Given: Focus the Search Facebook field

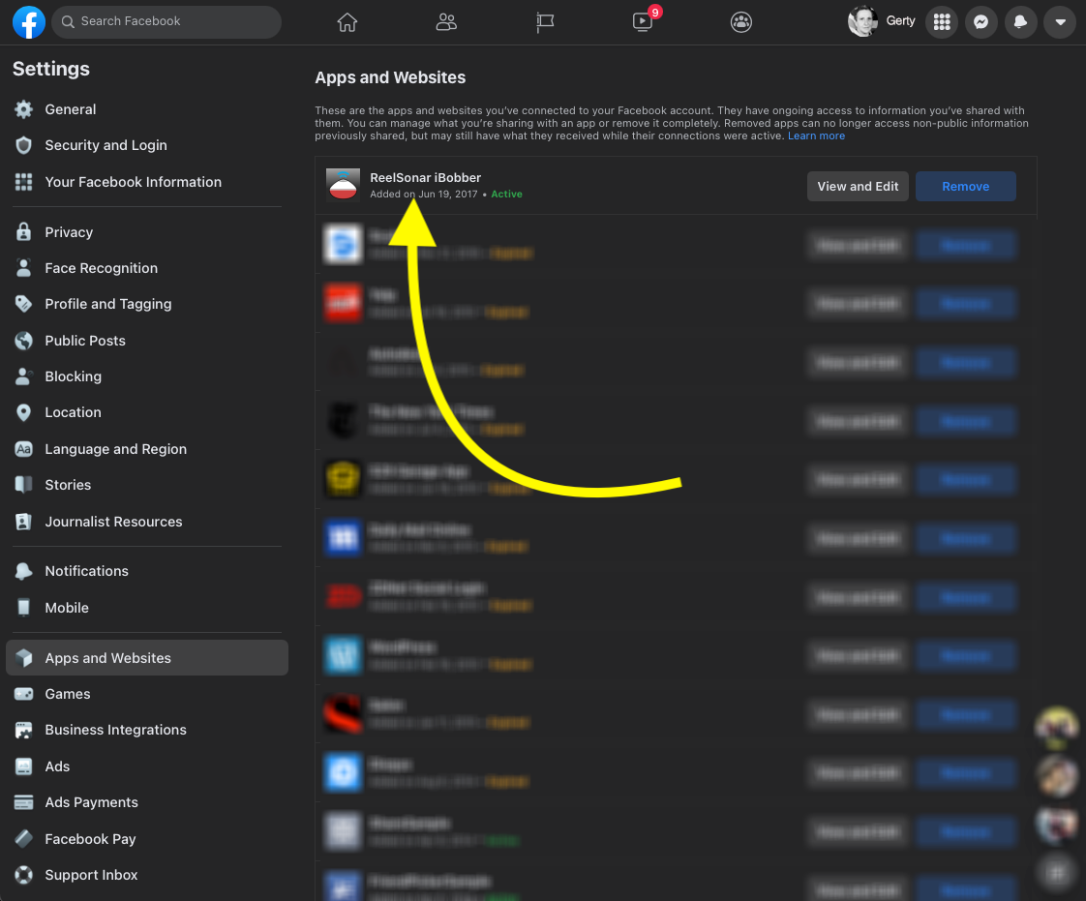Looking at the screenshot, I should (x=166, y=21).
